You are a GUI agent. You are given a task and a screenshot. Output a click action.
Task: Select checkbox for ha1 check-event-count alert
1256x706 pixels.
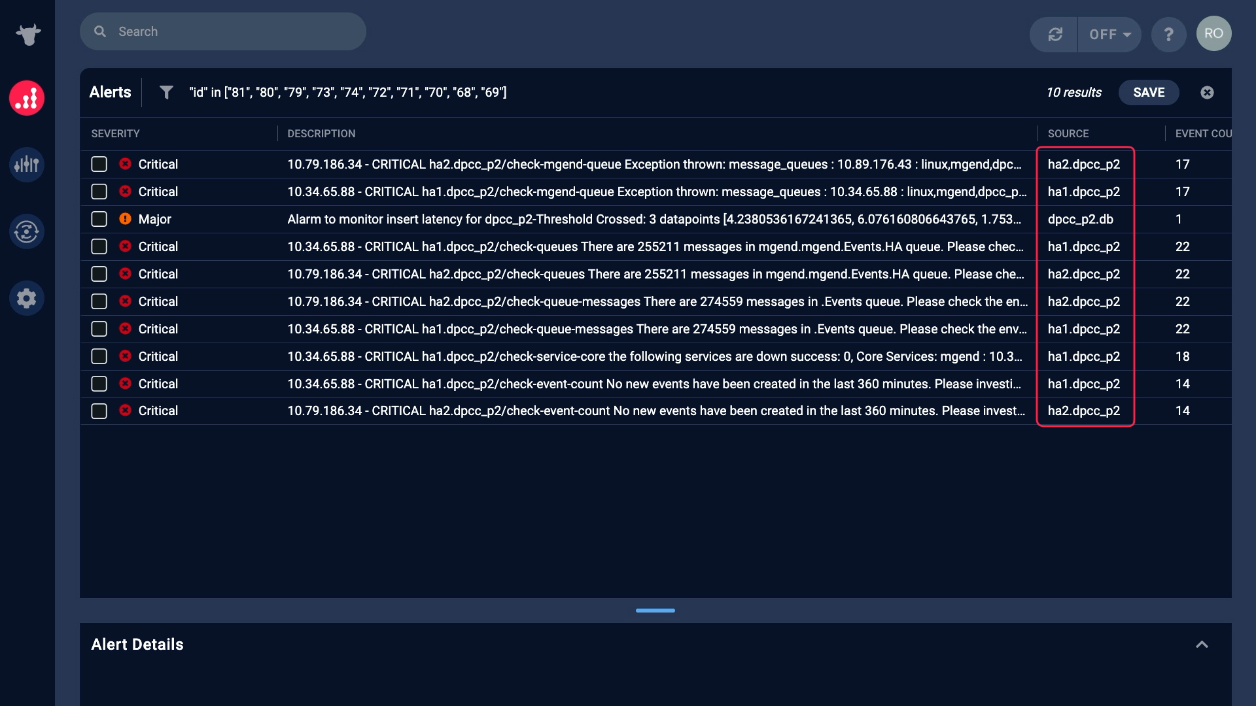tap(99, 384)
